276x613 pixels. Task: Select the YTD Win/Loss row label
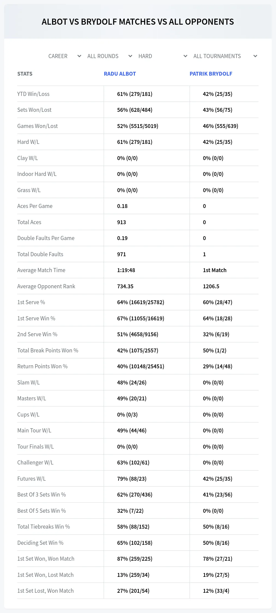coord(33,94)
